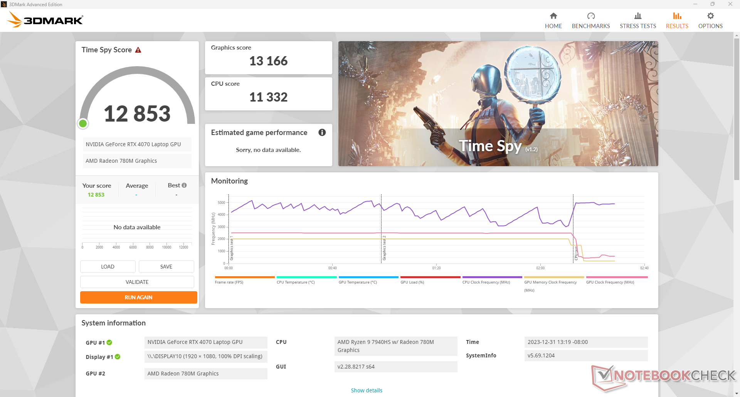Click the Time Spy benchmark image
The width and height of the screenshot is (740, 397).
498,103
